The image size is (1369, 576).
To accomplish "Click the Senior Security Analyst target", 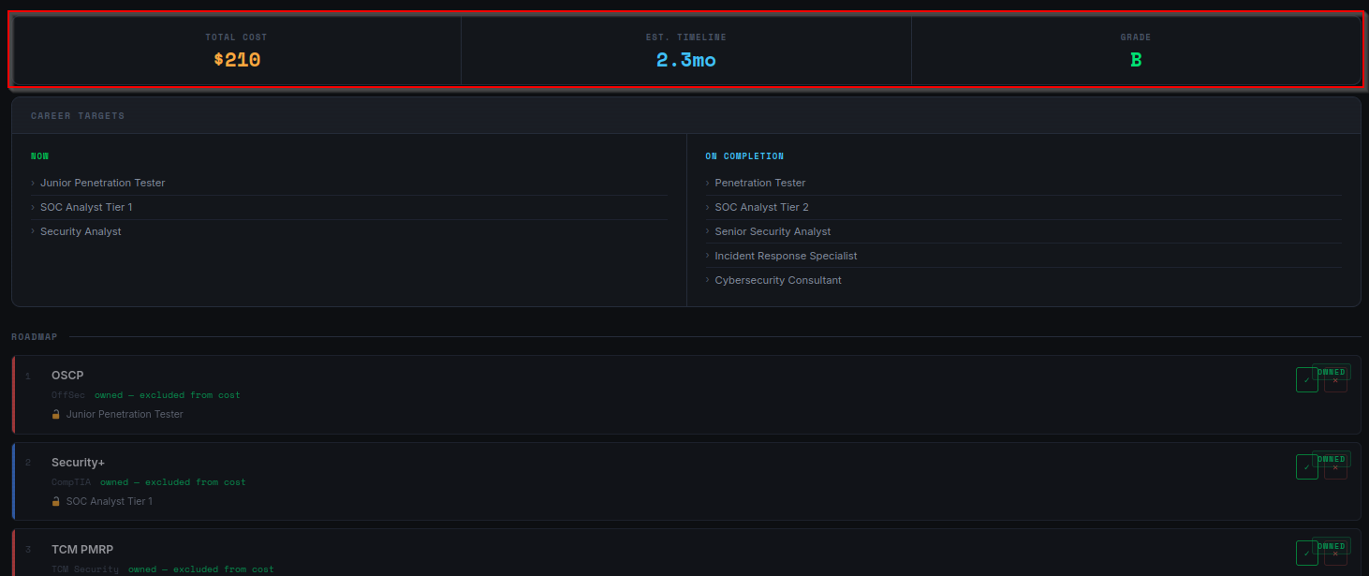I will [773, 231].
